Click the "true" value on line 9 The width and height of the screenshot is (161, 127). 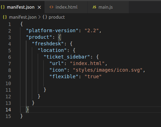coord(93,76)
